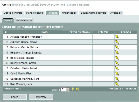This screenshot has height=102, width=139.
Task: Click 'Resultats 1 - 10 de 25' text
Action: (x=122, y=89)
